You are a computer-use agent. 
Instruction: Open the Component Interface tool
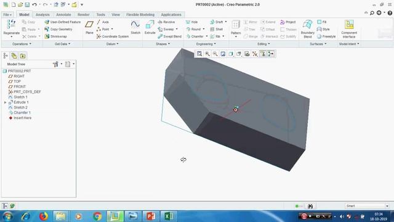pyautogui.click(x=349, y=29)
